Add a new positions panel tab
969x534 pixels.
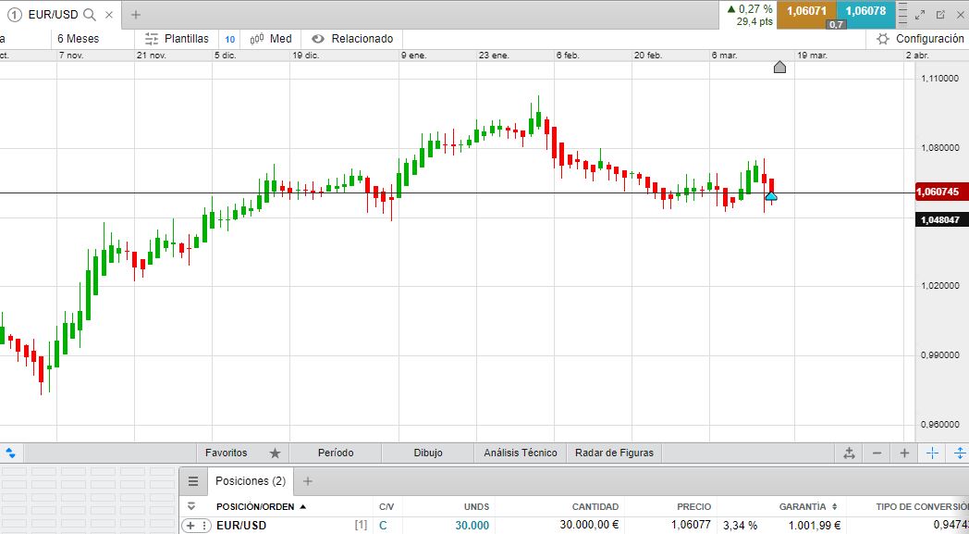point(308,481)
